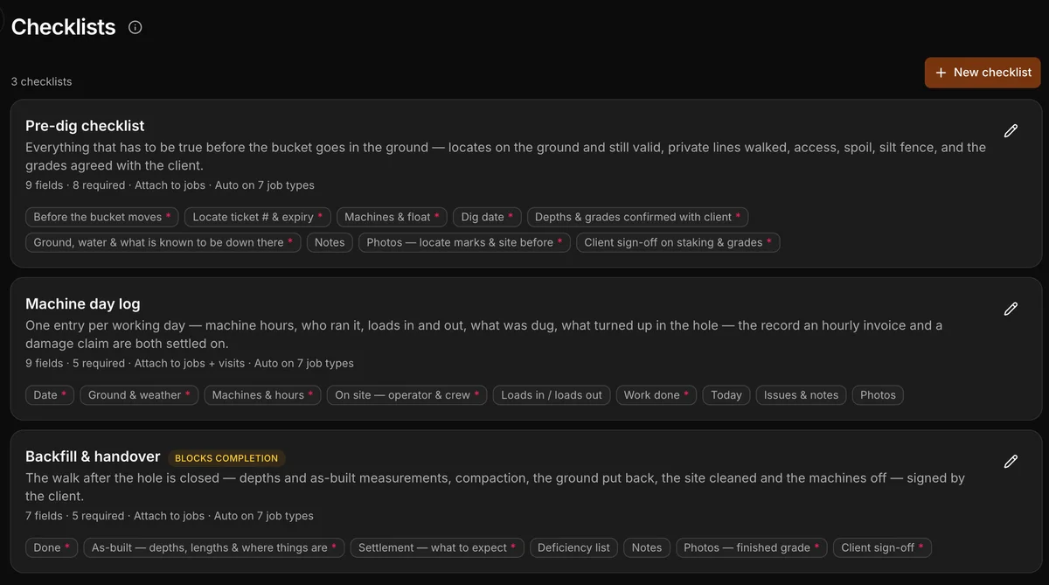Click the Pre-dig checklist description text

(506, 157)
